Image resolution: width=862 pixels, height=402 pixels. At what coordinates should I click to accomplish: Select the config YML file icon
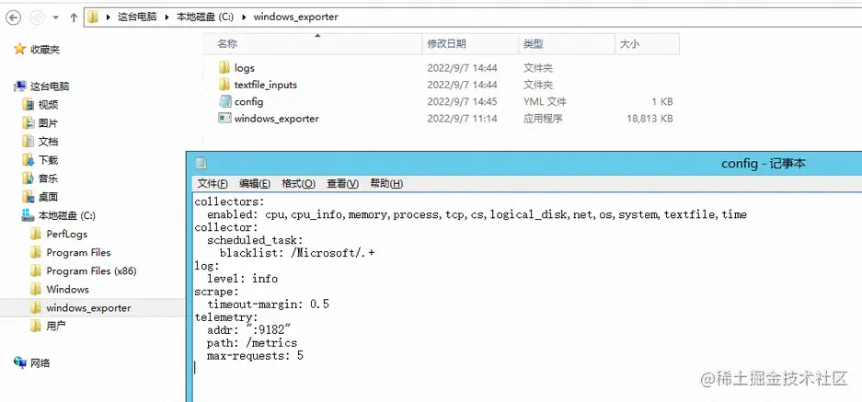(x=224, y=101)
